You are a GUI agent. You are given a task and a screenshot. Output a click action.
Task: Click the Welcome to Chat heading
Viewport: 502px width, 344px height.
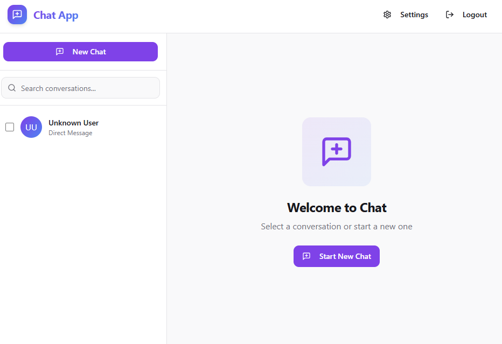tap(337, 208)
